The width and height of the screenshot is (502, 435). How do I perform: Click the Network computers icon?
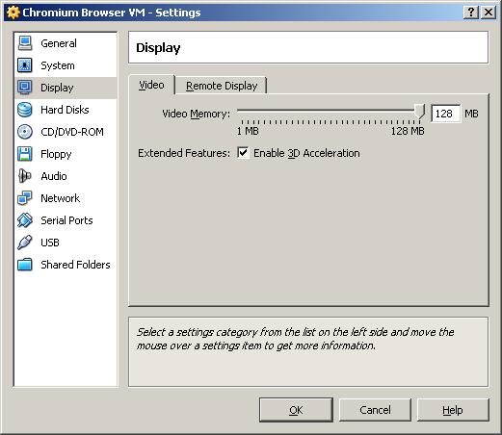(25, 198)
